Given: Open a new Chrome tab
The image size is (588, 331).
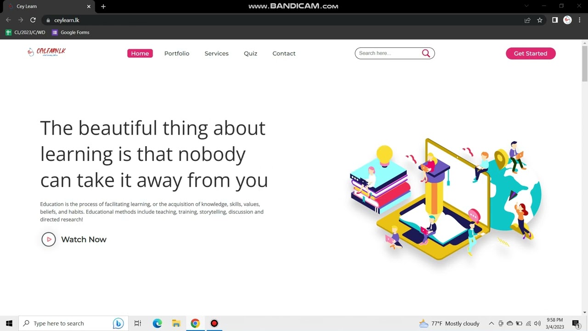Looking at the screenshot, I should pyautogui.click(x=103, y=6).
